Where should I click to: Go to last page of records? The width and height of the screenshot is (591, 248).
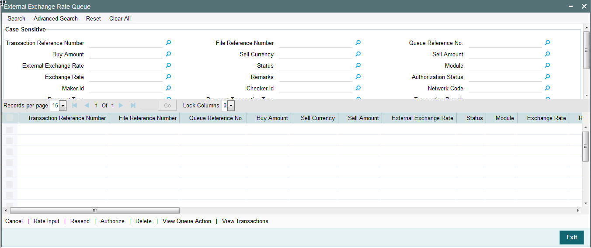click(x=133, y=106)
